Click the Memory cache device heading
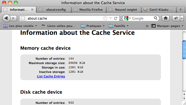The width and height of the screenshot is (186, 105). click(x=45, y=48)
